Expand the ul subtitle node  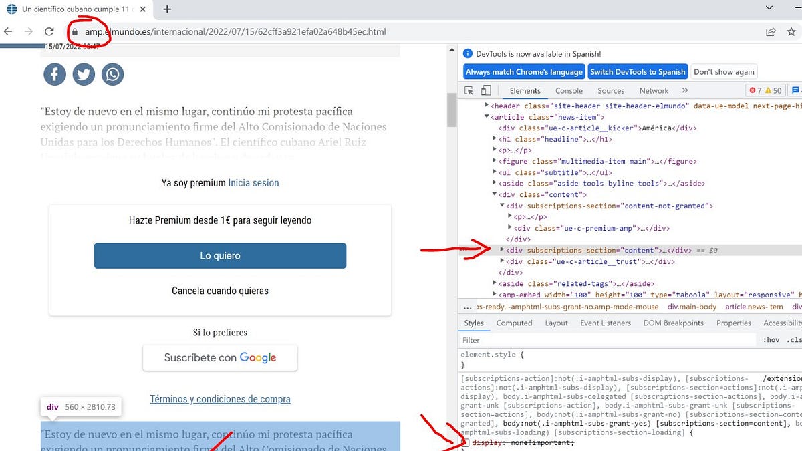tap(495, 172)
